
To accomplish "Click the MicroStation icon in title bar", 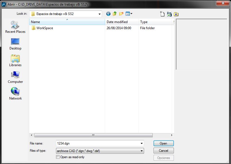I will coord(4,4).
